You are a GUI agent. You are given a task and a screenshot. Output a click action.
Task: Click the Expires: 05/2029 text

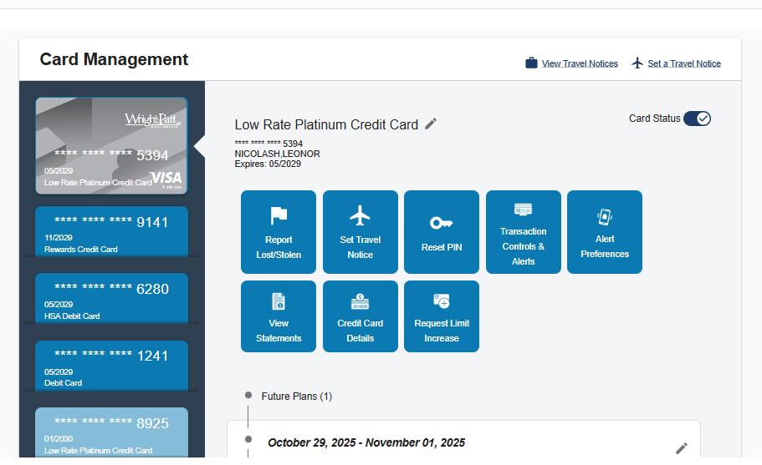(x=268, y=164)
